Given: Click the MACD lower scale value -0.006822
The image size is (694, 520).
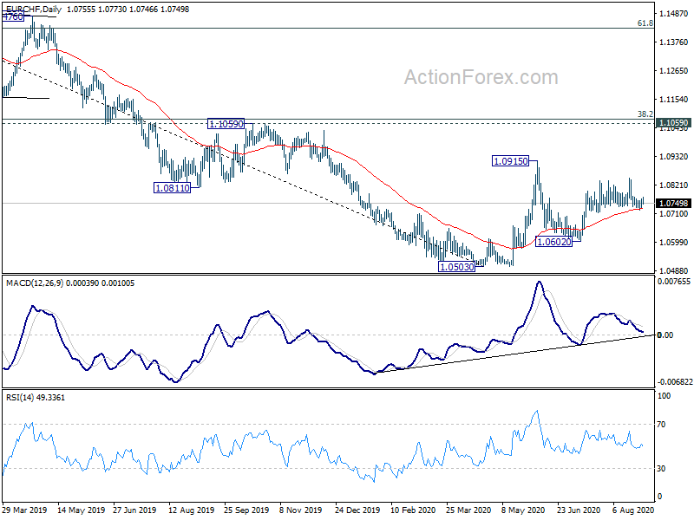Looking at the screenshot, I should click(674, 381).
